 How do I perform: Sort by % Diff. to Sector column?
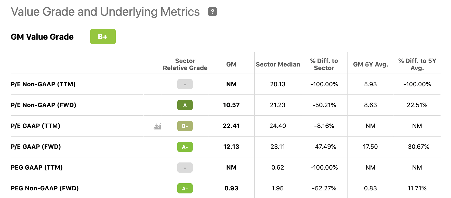point(324,64)
